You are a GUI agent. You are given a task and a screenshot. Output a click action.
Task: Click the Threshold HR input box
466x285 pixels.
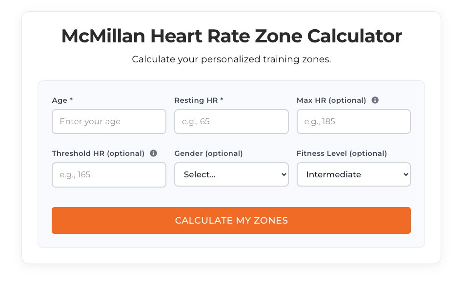(109, 174)
